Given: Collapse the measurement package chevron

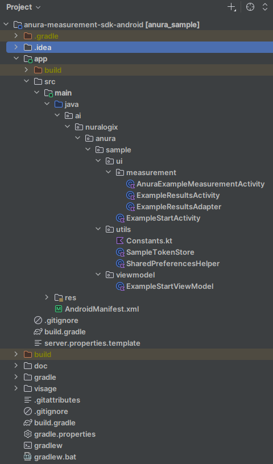Looking at the screenshot, I should [x=109, y=172].
